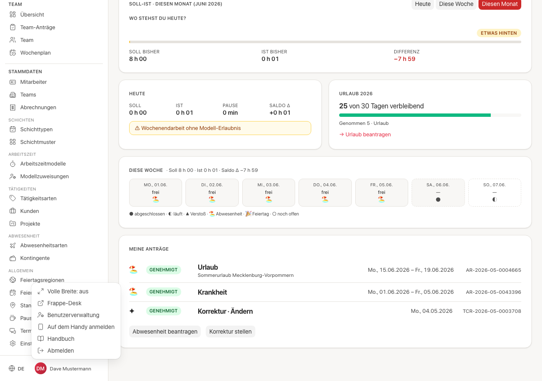Open the Wochenplan clock-calendar icon
Viewport: 542px width, 381px height.
pyautogui.click(x=13, y=53)
